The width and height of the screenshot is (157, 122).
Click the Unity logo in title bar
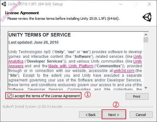(x=4, y=4)
